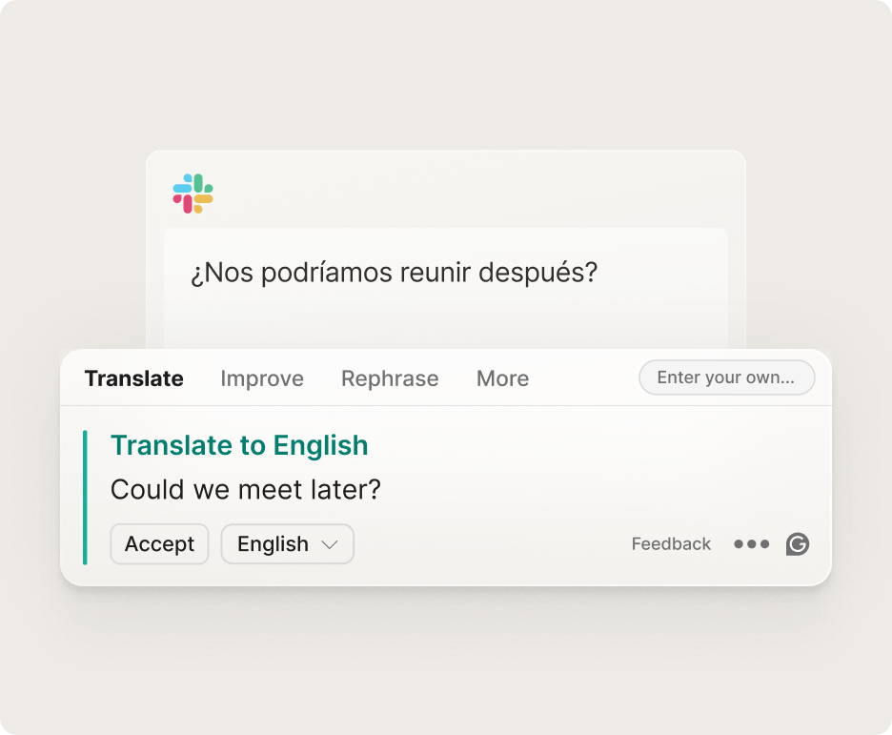The image size is (892, 735).
Task: Switch to the Translate tab
Action: (133, 378)
